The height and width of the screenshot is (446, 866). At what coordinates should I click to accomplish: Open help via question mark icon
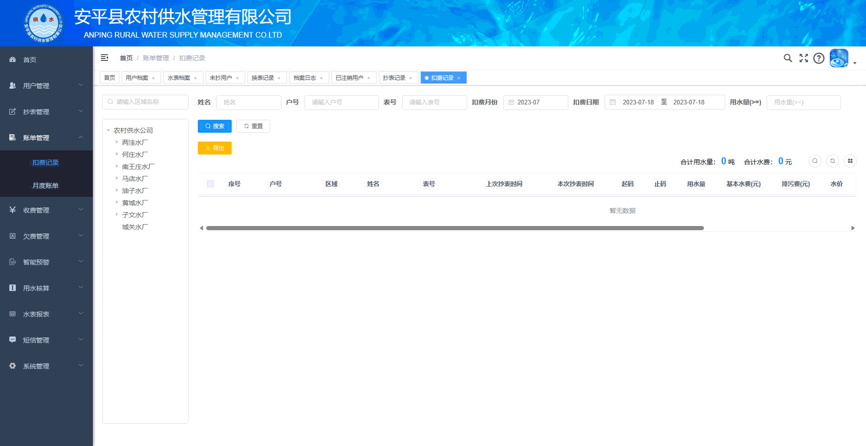click(819, 58)
